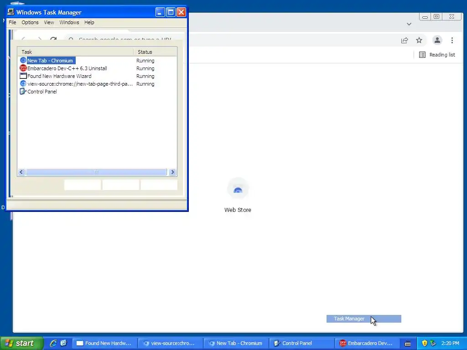Click the Task Manager tooltip label
Screen dimensions: 467x350
click(x=349, y=319)
